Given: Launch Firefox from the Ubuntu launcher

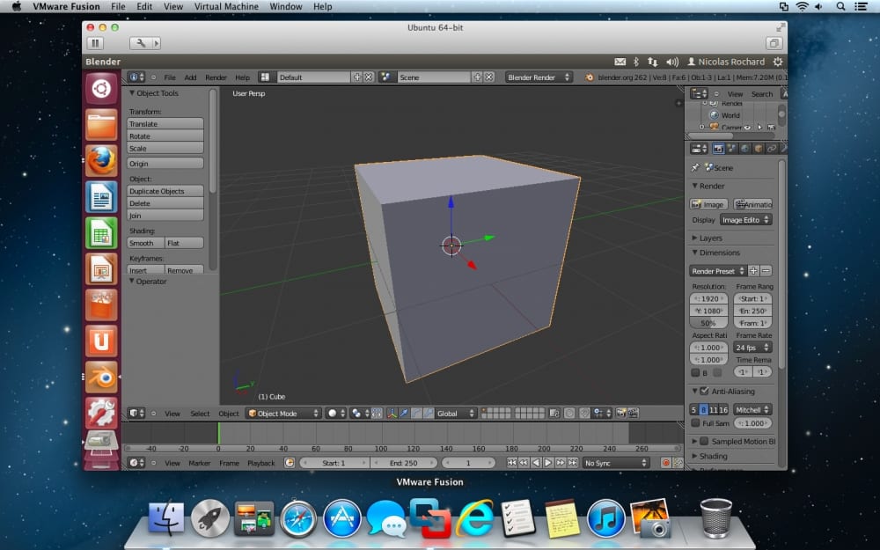Looking at the screenshot, I should click(101, 160).
